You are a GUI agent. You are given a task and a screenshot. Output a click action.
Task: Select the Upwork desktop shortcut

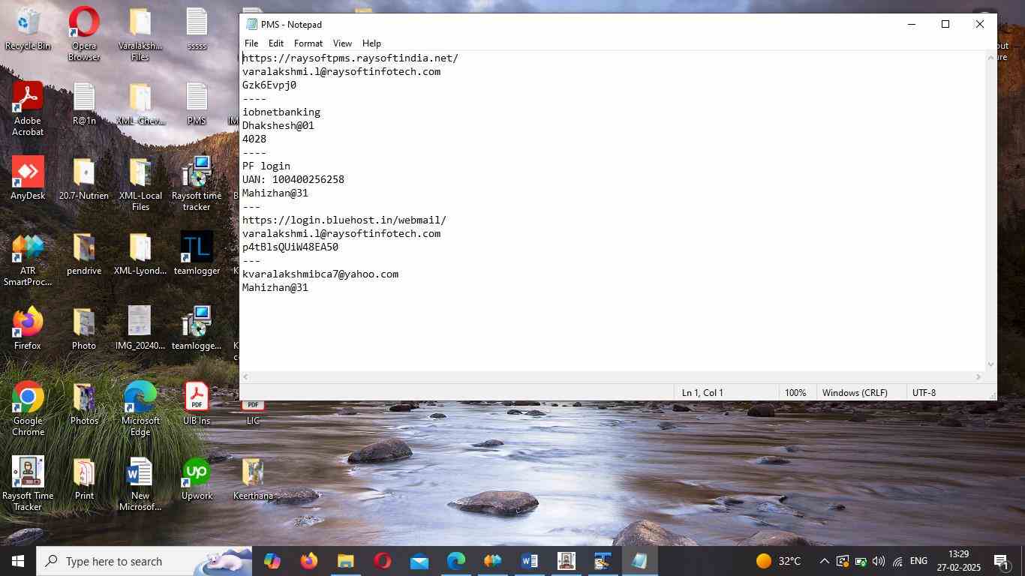point(197,479)
